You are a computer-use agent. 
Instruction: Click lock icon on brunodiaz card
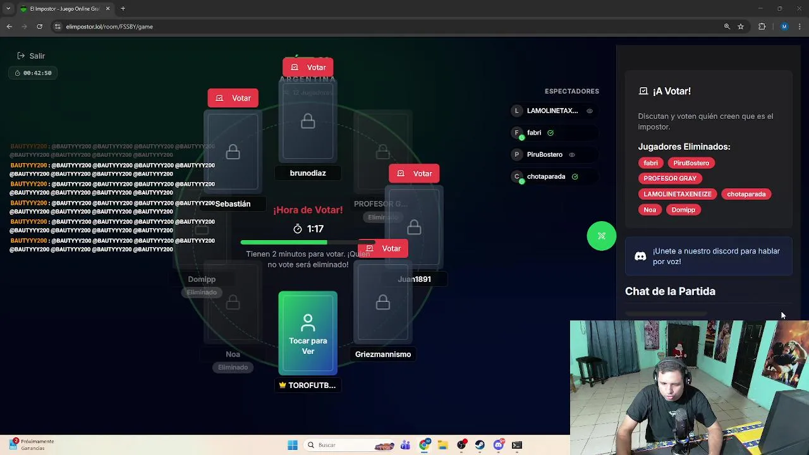coord(308,121)
